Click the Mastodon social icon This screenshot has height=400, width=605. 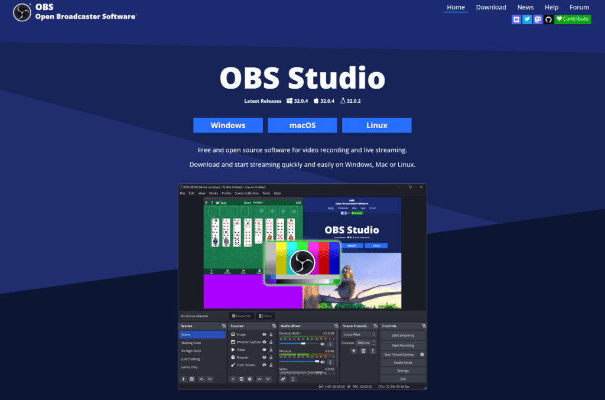pos(538,19)
